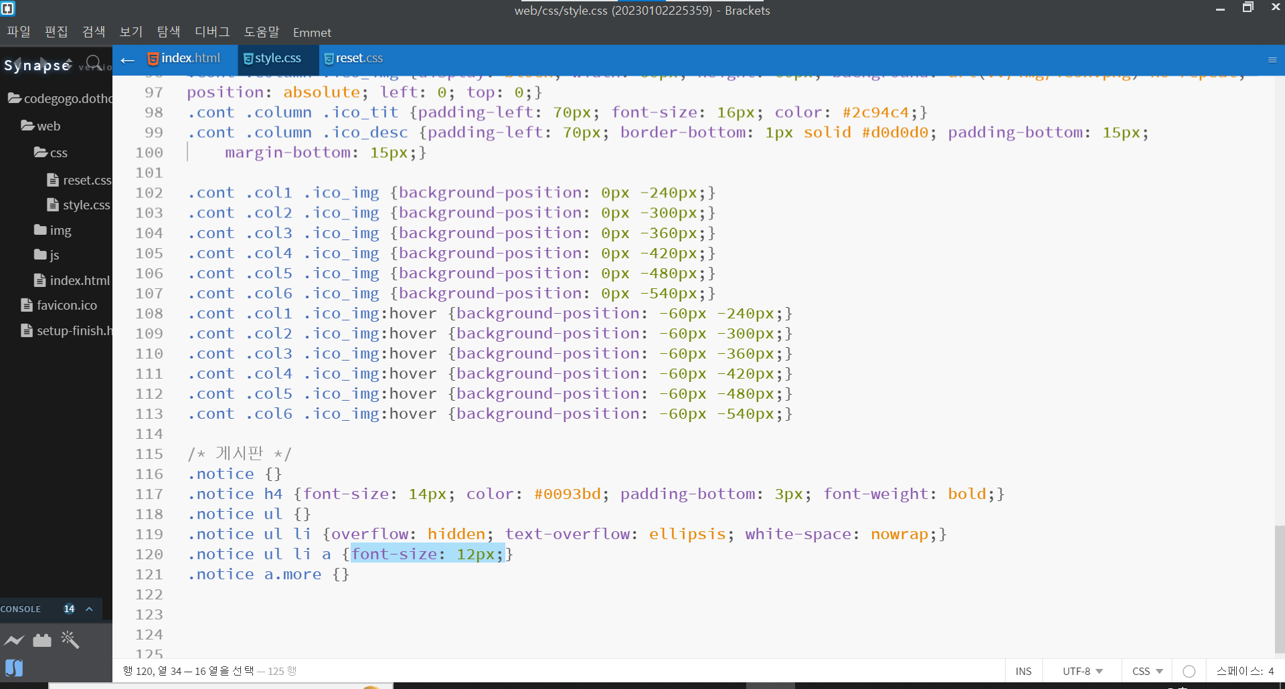This screenshot has height=689, width=1285.
Task: Expand the img folder in file tree
Action: [x=53, y=230]
